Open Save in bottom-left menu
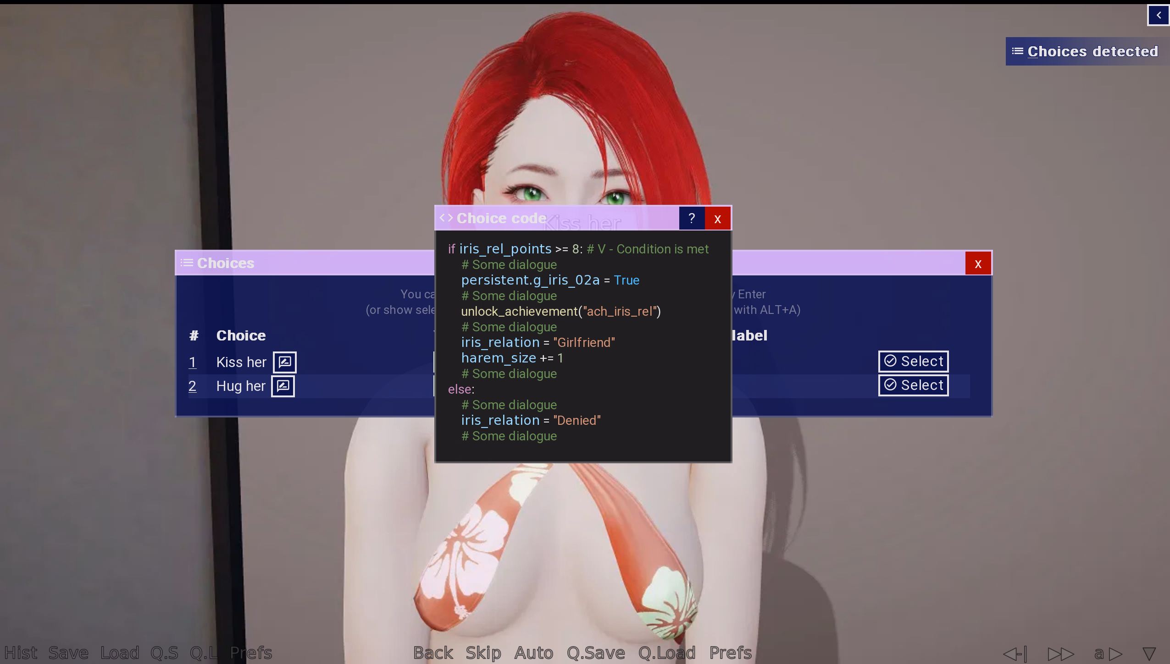Screen dimensions: 1170x664 click(68, 653)
